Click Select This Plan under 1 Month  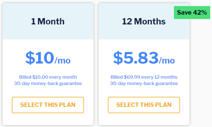pos(48,105)
